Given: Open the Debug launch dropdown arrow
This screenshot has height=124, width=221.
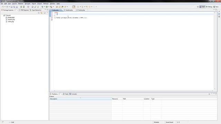Looking at the screenshot, I should click(x=45, y=7).
